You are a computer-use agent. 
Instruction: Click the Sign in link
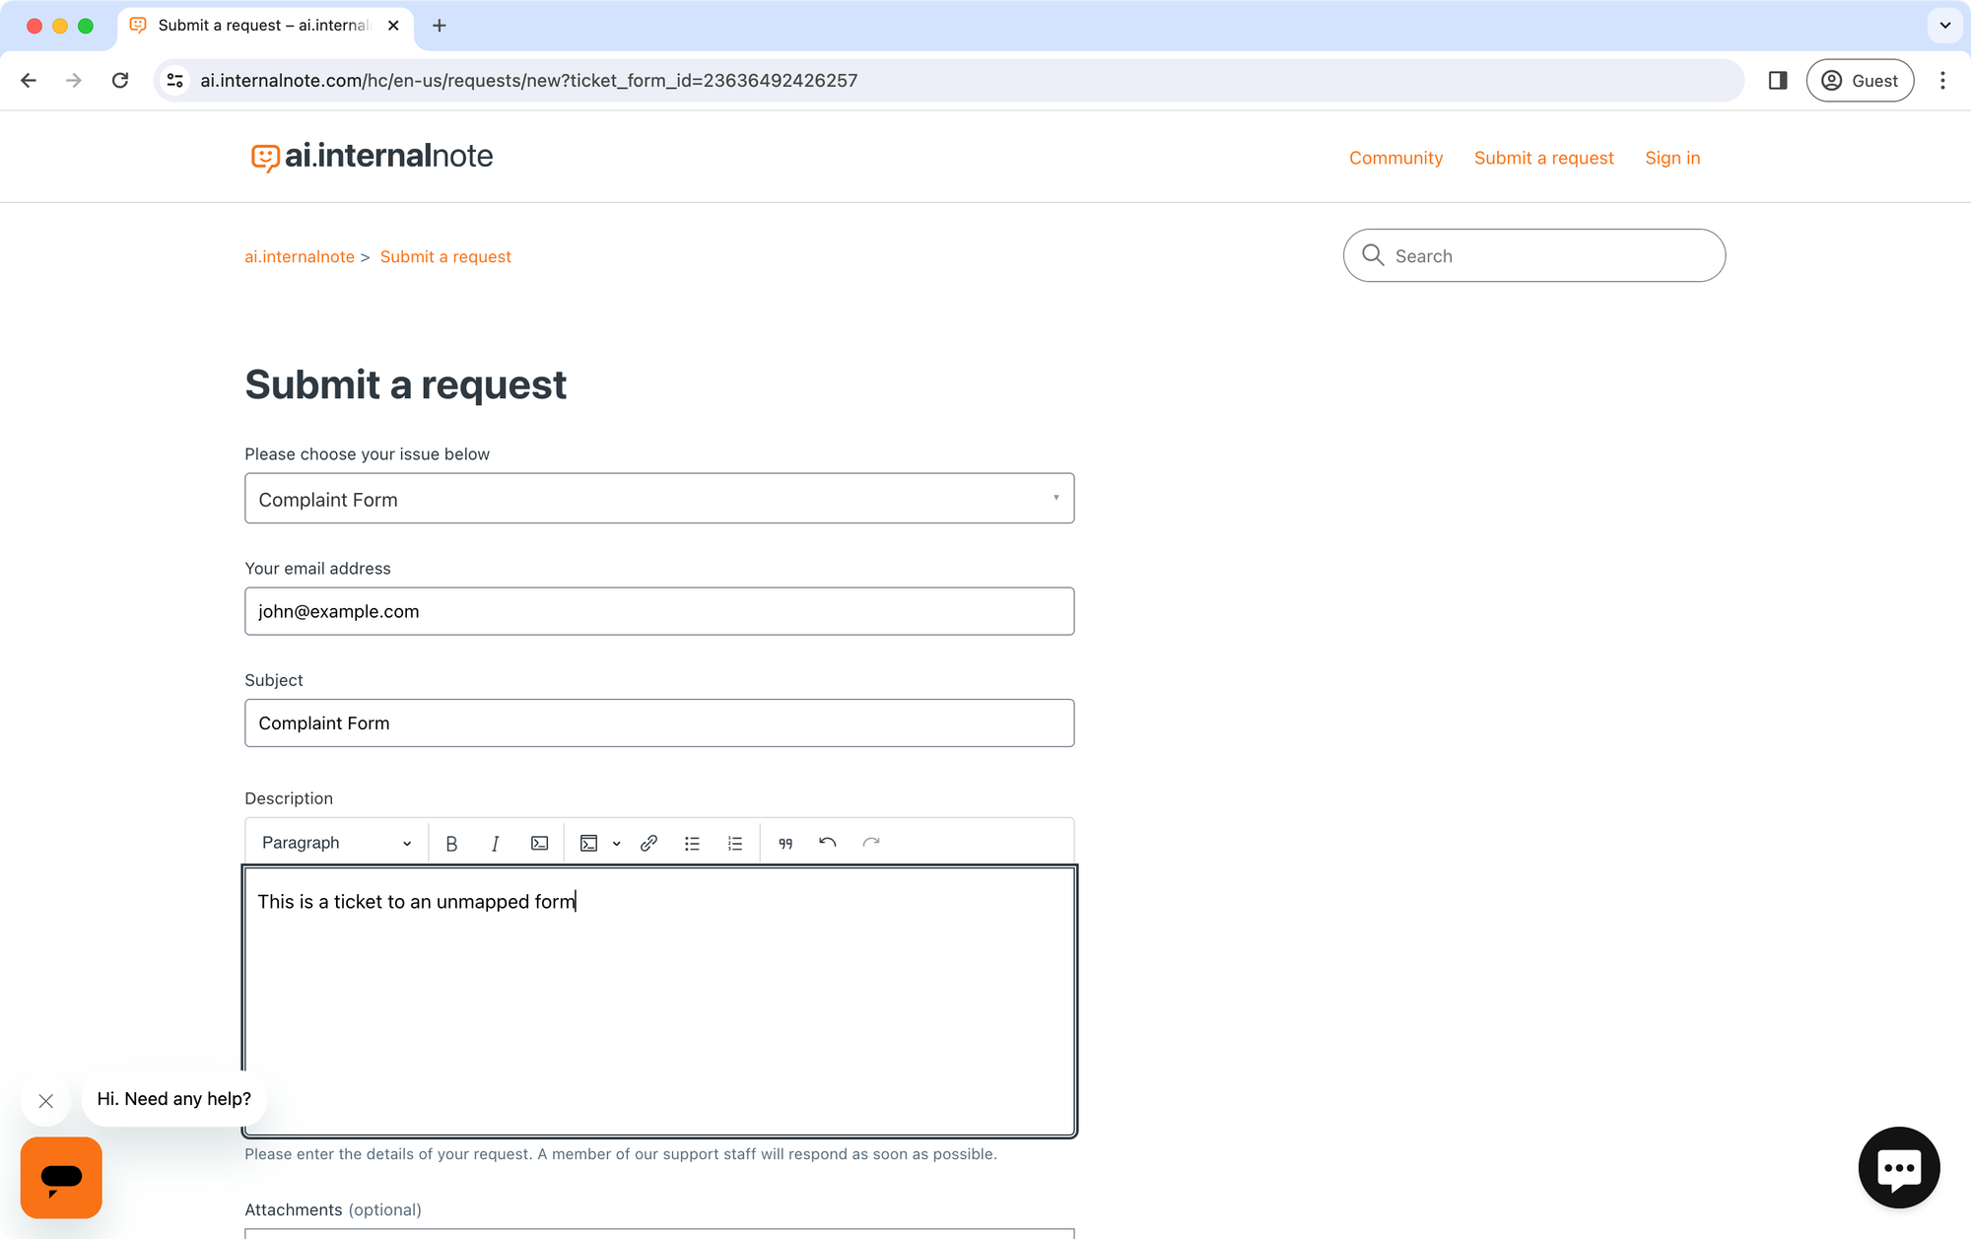click(1672, 158)
